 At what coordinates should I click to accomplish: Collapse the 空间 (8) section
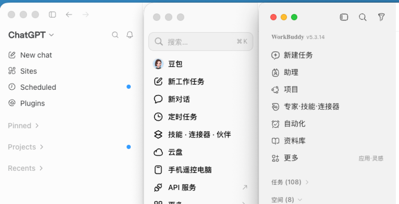287,200
